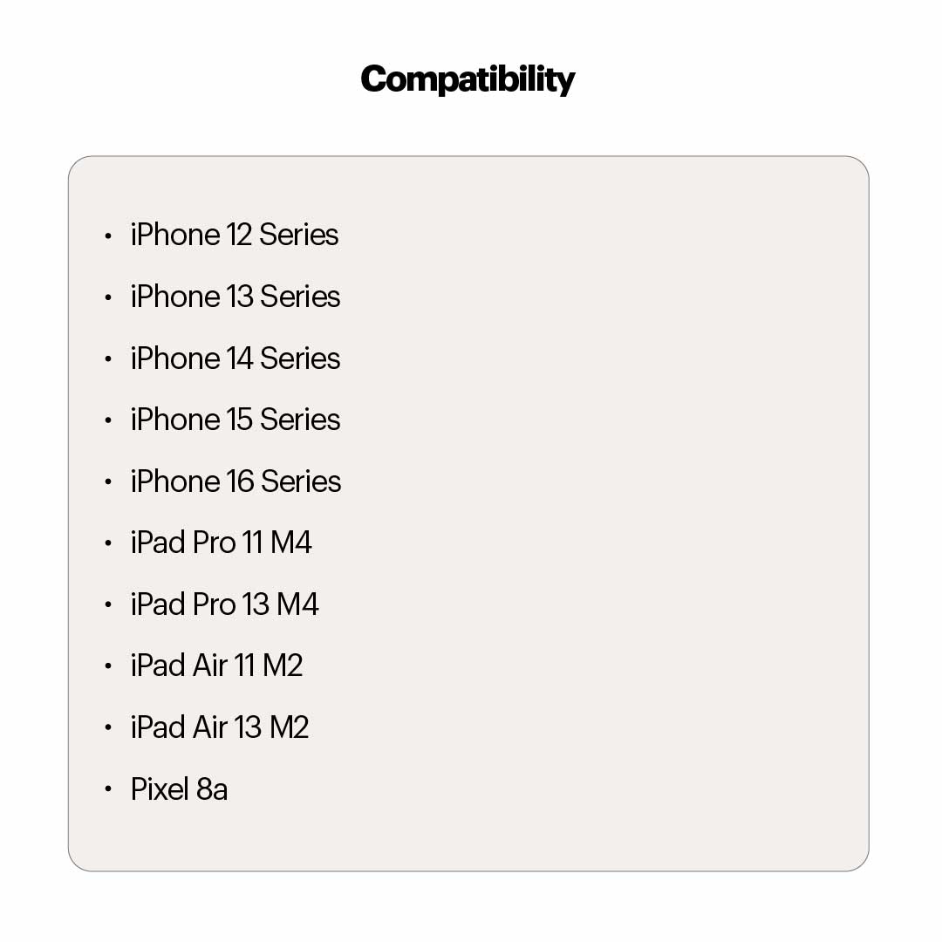Click the bullet beside iPad Pro 11 M4
This screenshot has height=942, width=942.
pos(108,543)
